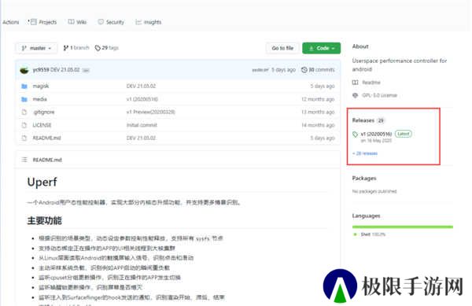Click the release tag icon
This screenshot has width=472, height=306.
(356, 135)
